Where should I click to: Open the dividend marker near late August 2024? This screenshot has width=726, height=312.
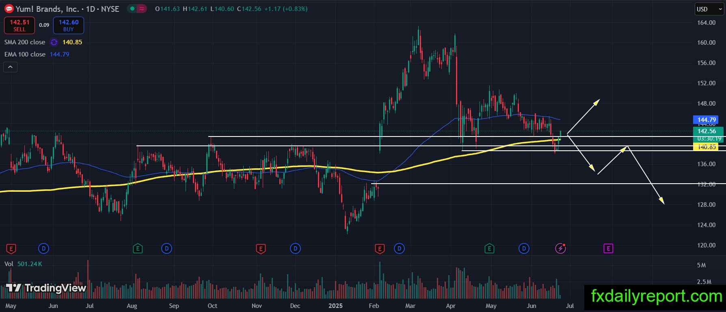(166, 248)
